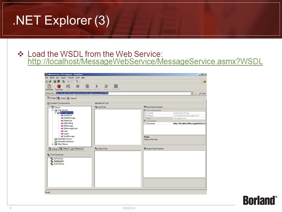Switch to the Design tab

tap(51, 98)
